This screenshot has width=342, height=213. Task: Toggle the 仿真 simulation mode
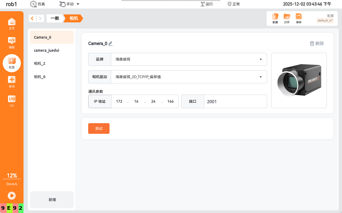37,4
